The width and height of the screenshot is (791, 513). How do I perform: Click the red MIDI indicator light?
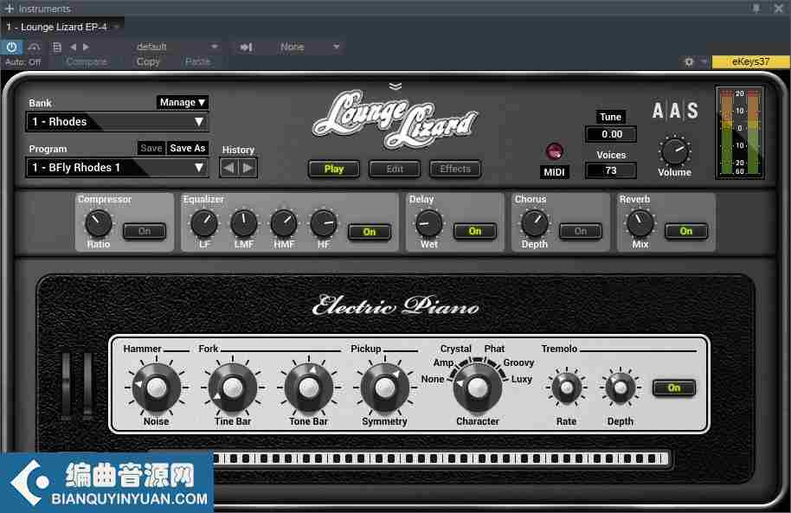(x=555, y=151)
